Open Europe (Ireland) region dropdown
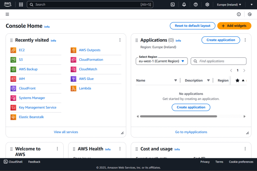The image size is (257, 171). click(229, 4)
